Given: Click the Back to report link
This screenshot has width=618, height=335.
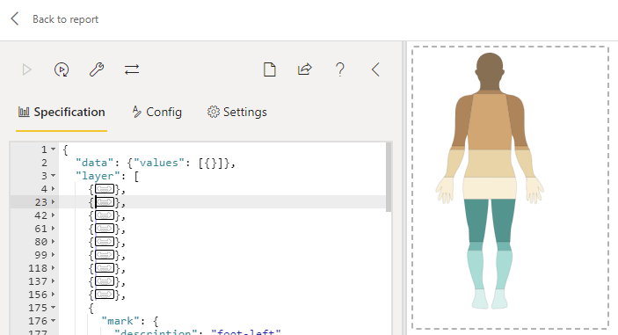Looking at the screenshot, I should click(x=65, y=19).
